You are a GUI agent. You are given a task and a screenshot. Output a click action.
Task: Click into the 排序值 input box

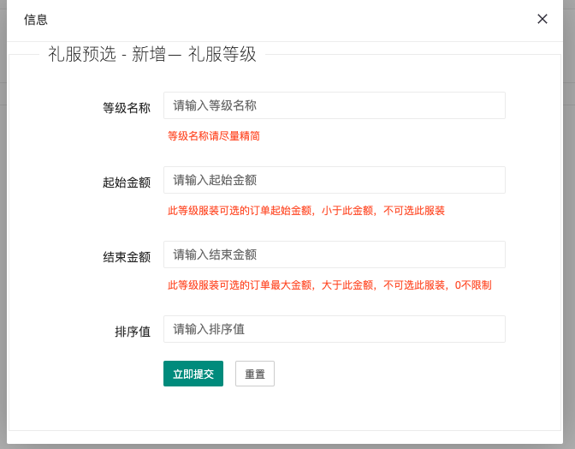coord(334,329)
